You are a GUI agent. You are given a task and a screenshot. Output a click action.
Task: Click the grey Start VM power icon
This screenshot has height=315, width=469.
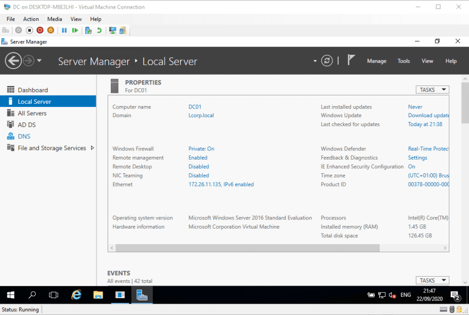(18, 30)
